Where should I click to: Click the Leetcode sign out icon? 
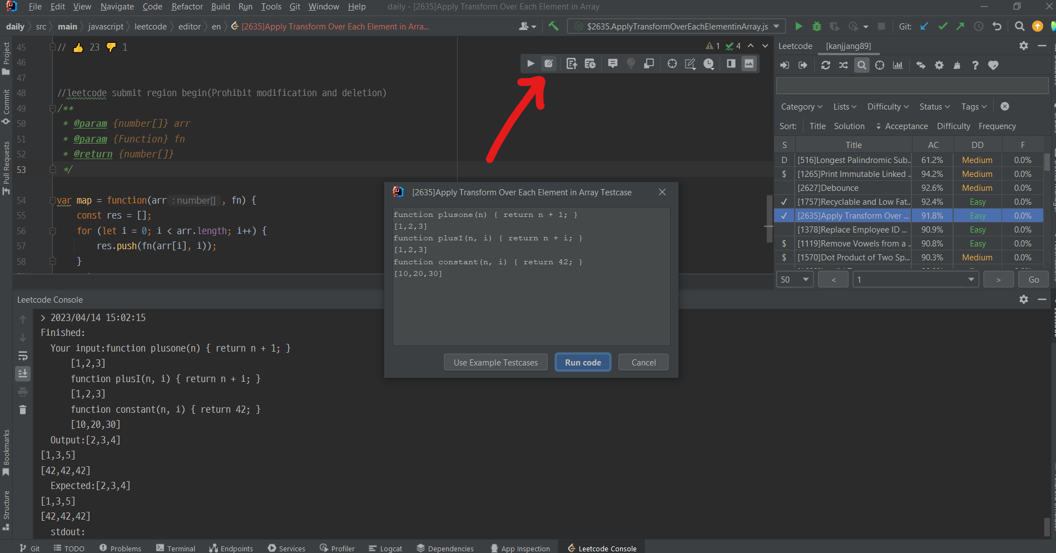803,65
